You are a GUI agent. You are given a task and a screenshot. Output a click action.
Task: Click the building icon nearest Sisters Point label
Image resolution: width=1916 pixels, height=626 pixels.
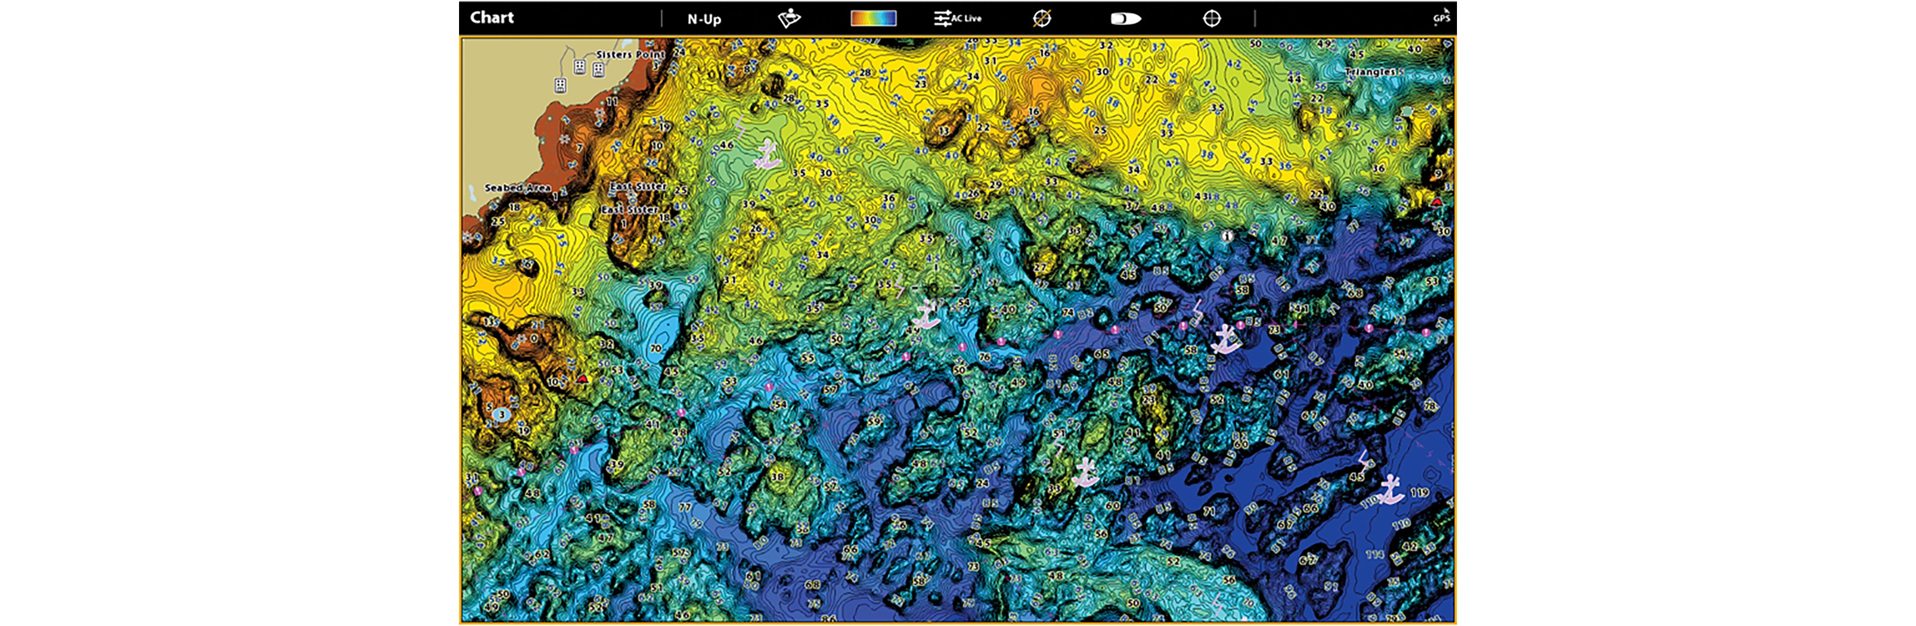point(598,70)
